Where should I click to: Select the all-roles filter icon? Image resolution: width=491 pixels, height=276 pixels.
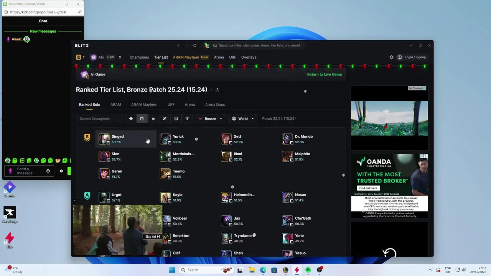click(131, 118)
